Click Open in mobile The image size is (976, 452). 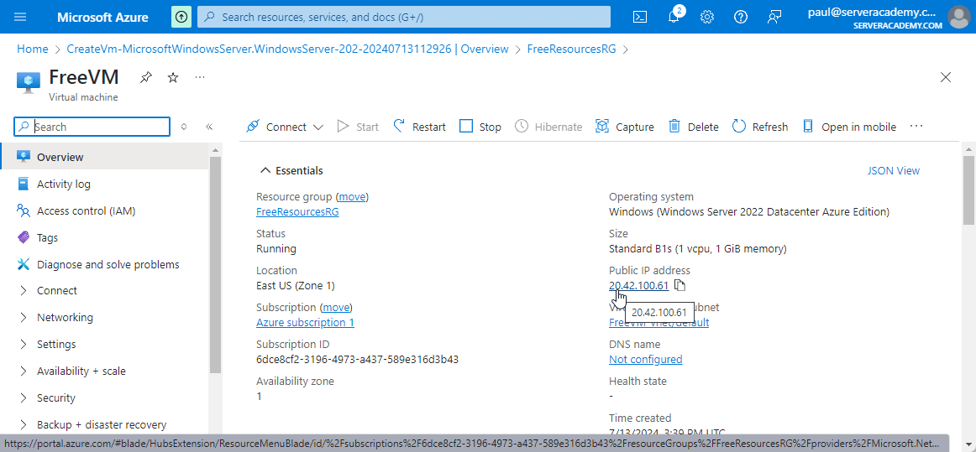coord(850,127)
